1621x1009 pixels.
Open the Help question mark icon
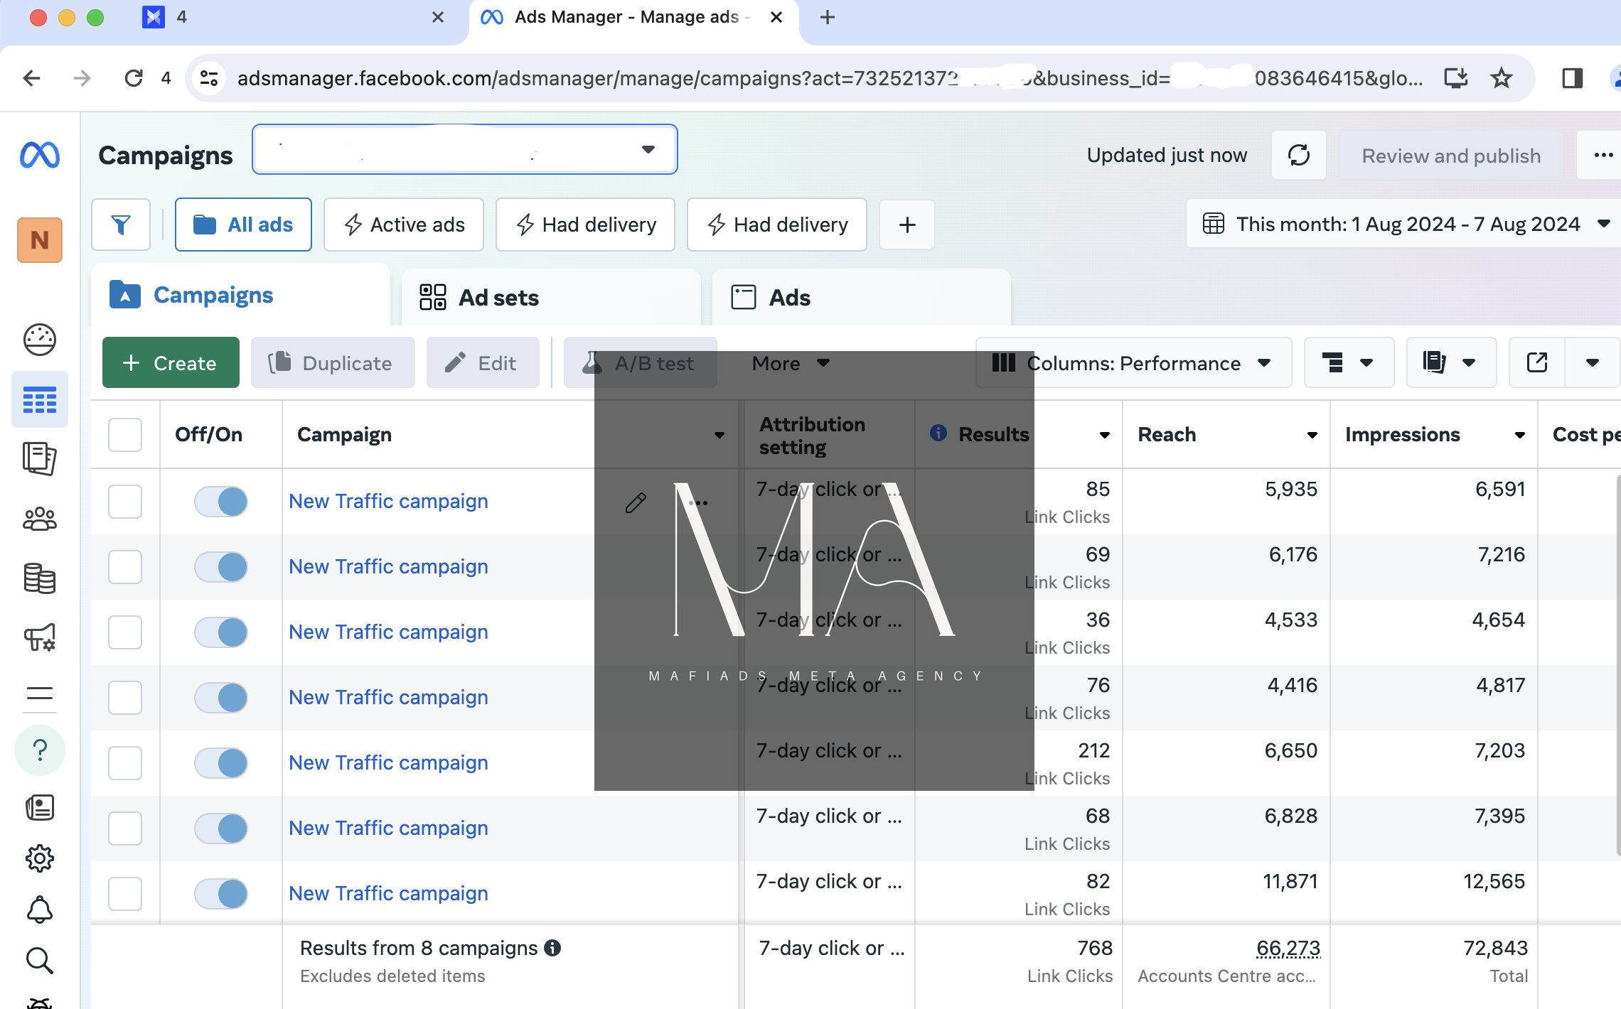tap(40, 750)
